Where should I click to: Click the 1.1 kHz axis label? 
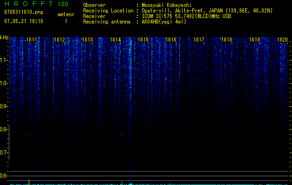tap(4, 60)
